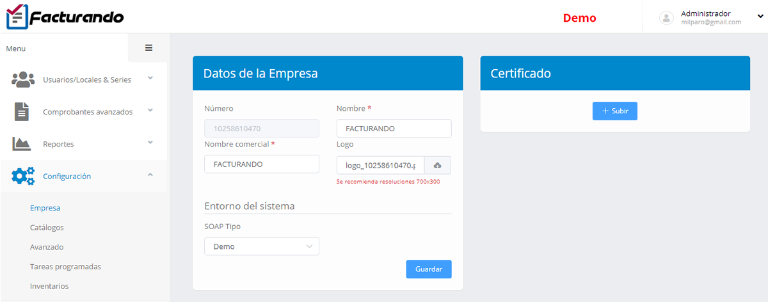Click the Subir certificate button
The height and width of the screenshot is (302, 768).
[614, 111]
